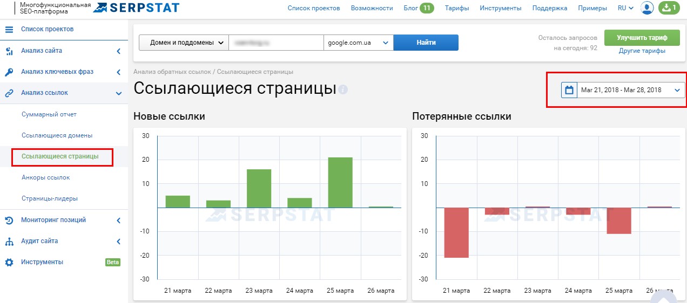Click the Анализ обратных ссылок breadcrumb
Image resolution: width=687 pixels, height=303 pixels.
[172, 72]
